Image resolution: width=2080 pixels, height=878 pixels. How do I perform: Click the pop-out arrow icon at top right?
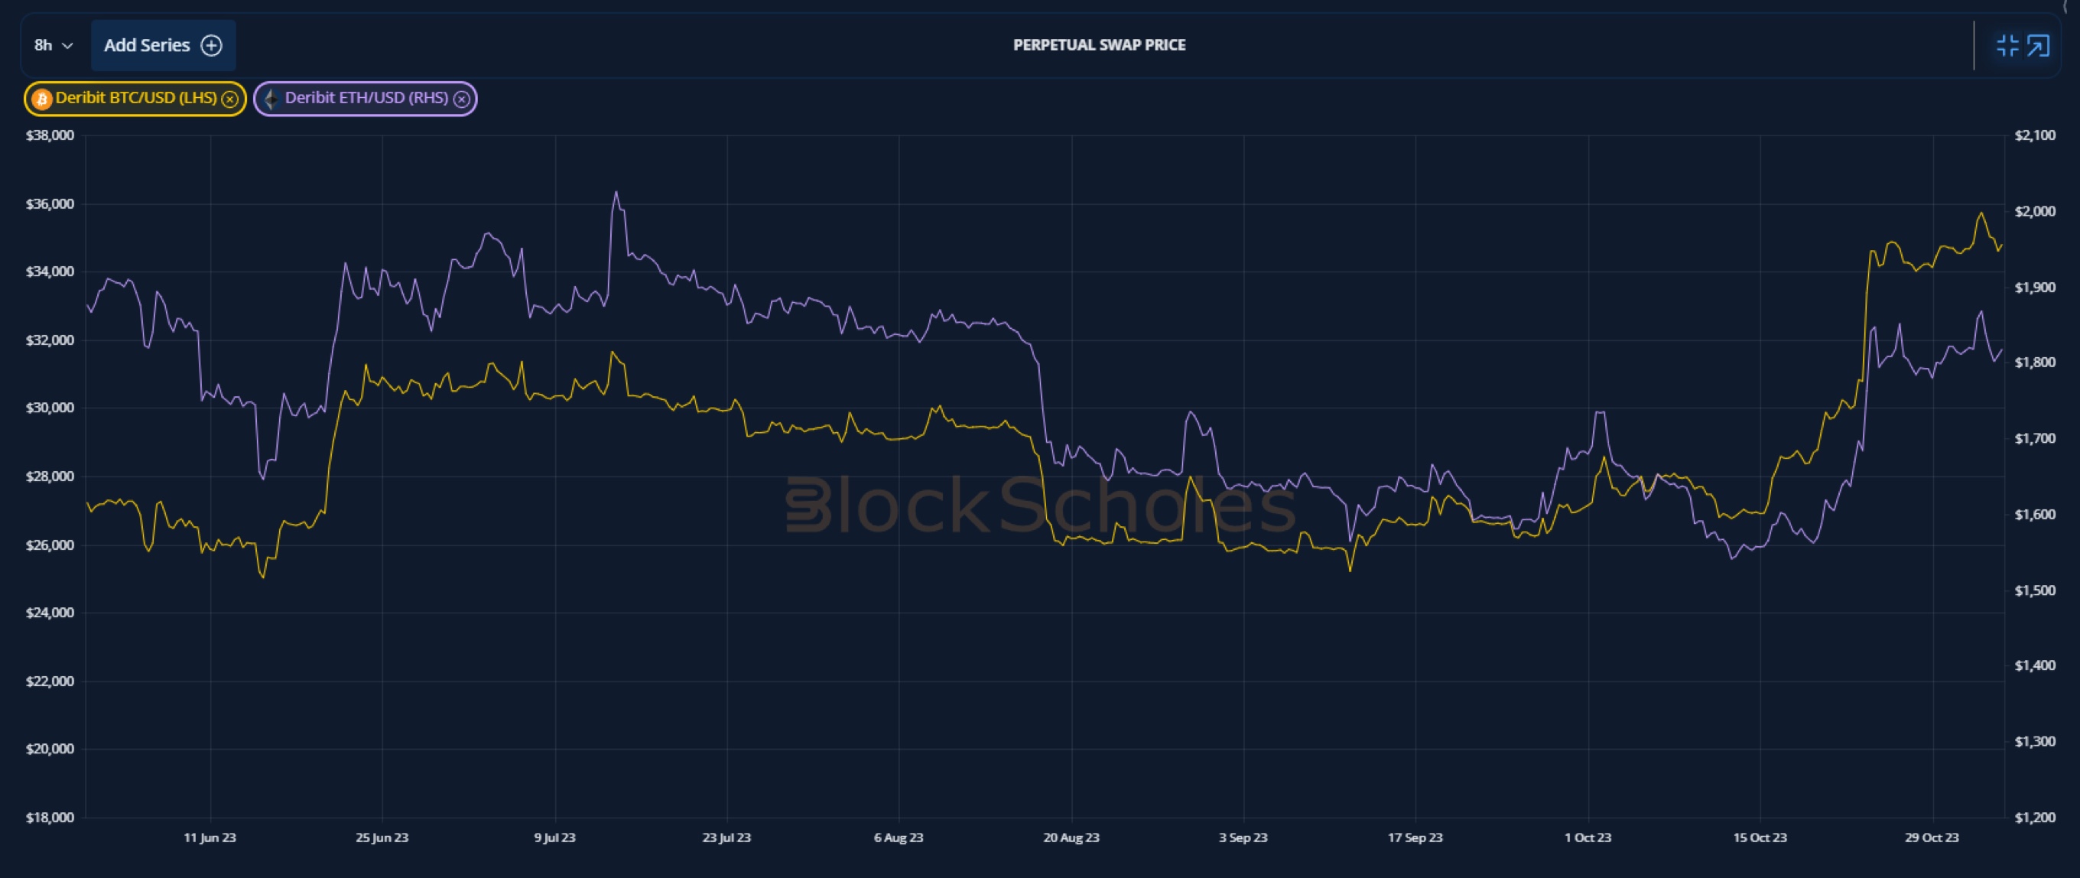click(2038, 45)
